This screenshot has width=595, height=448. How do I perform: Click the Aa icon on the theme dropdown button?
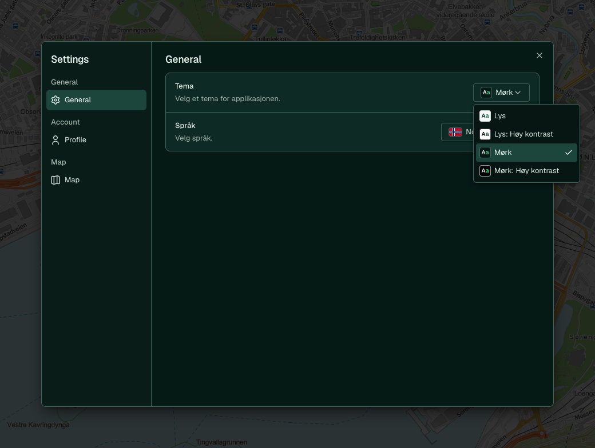pyautogui.click(x=486, y=93)
